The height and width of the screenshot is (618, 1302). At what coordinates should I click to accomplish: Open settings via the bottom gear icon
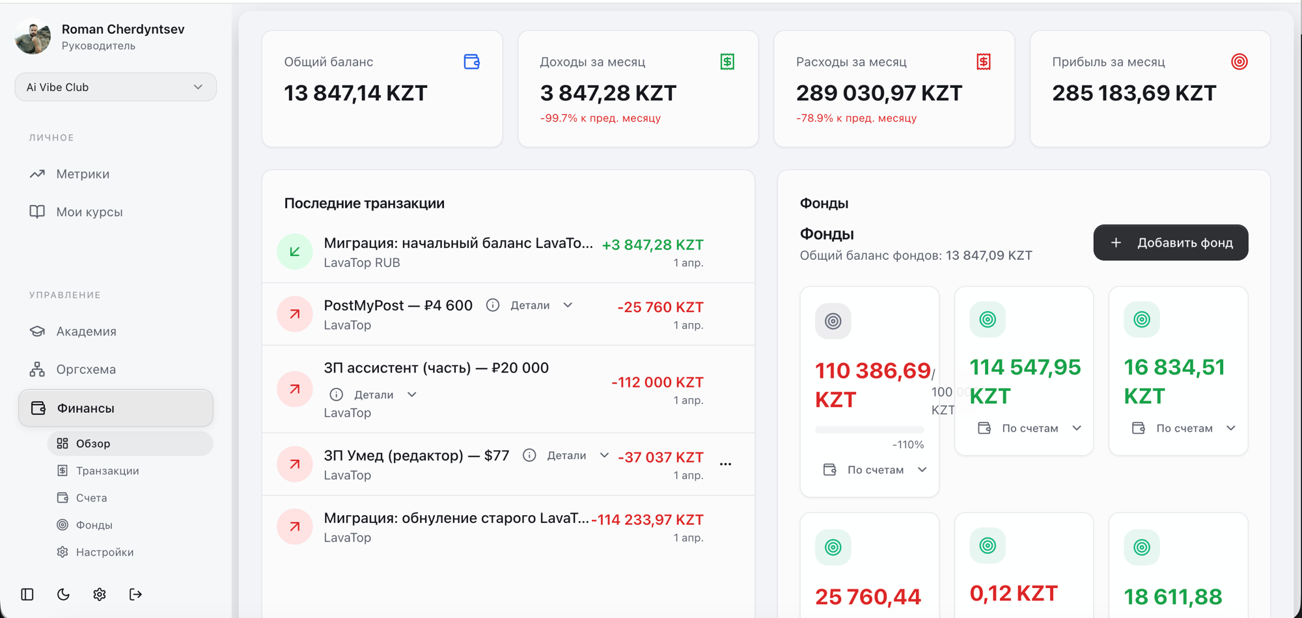(100, 595)
